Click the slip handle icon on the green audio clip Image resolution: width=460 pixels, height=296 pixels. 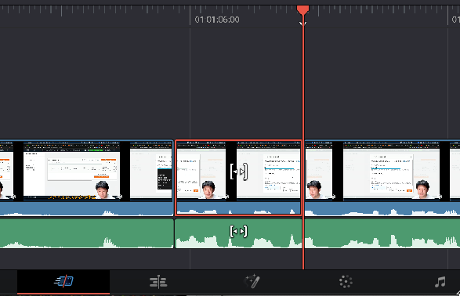coord(238,231)
